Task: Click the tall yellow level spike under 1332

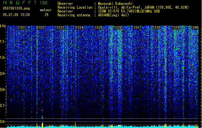Action: 42,125
